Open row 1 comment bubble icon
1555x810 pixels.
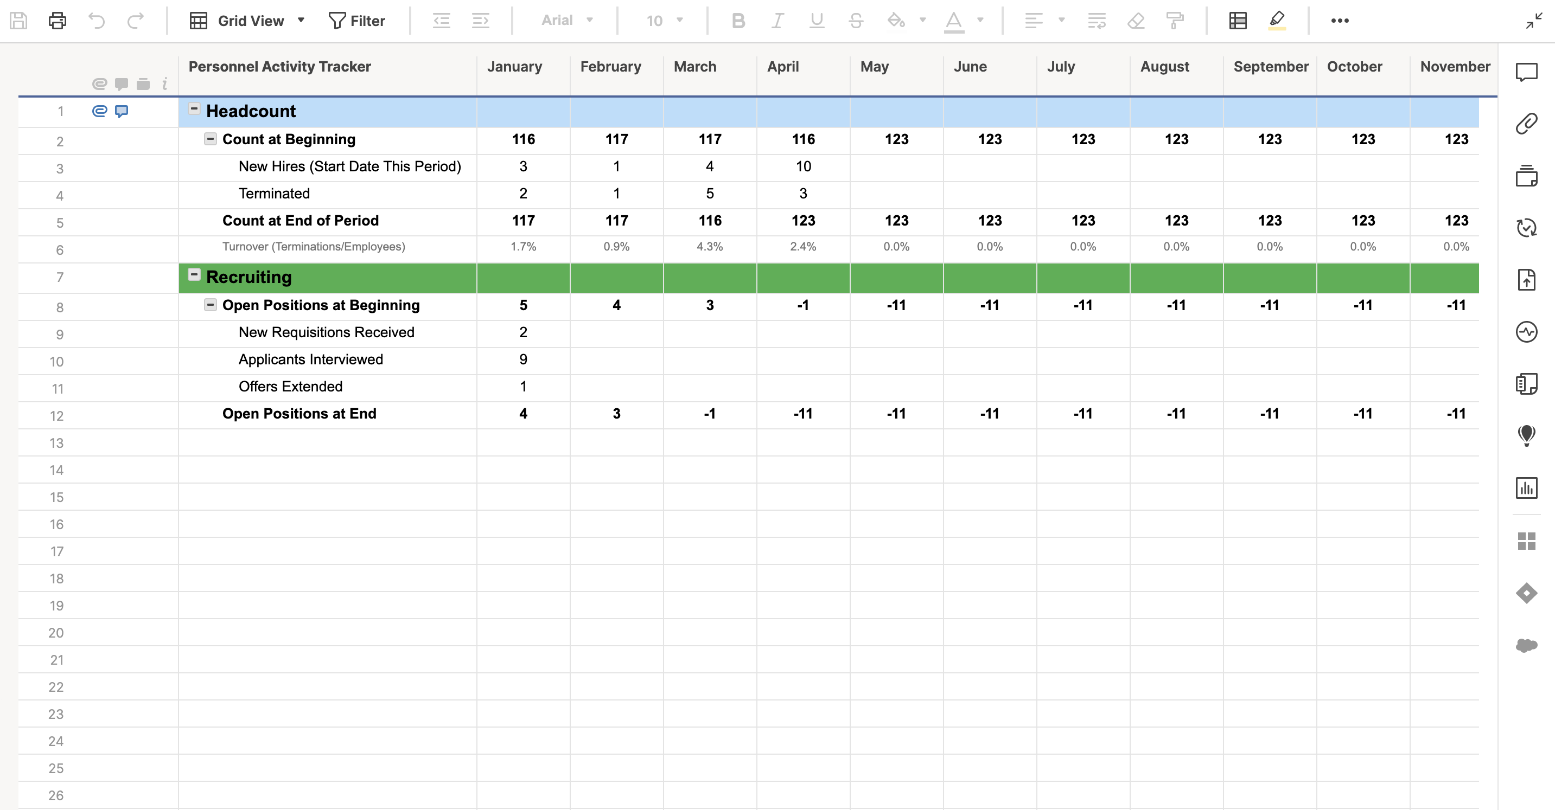click(122, 111)
